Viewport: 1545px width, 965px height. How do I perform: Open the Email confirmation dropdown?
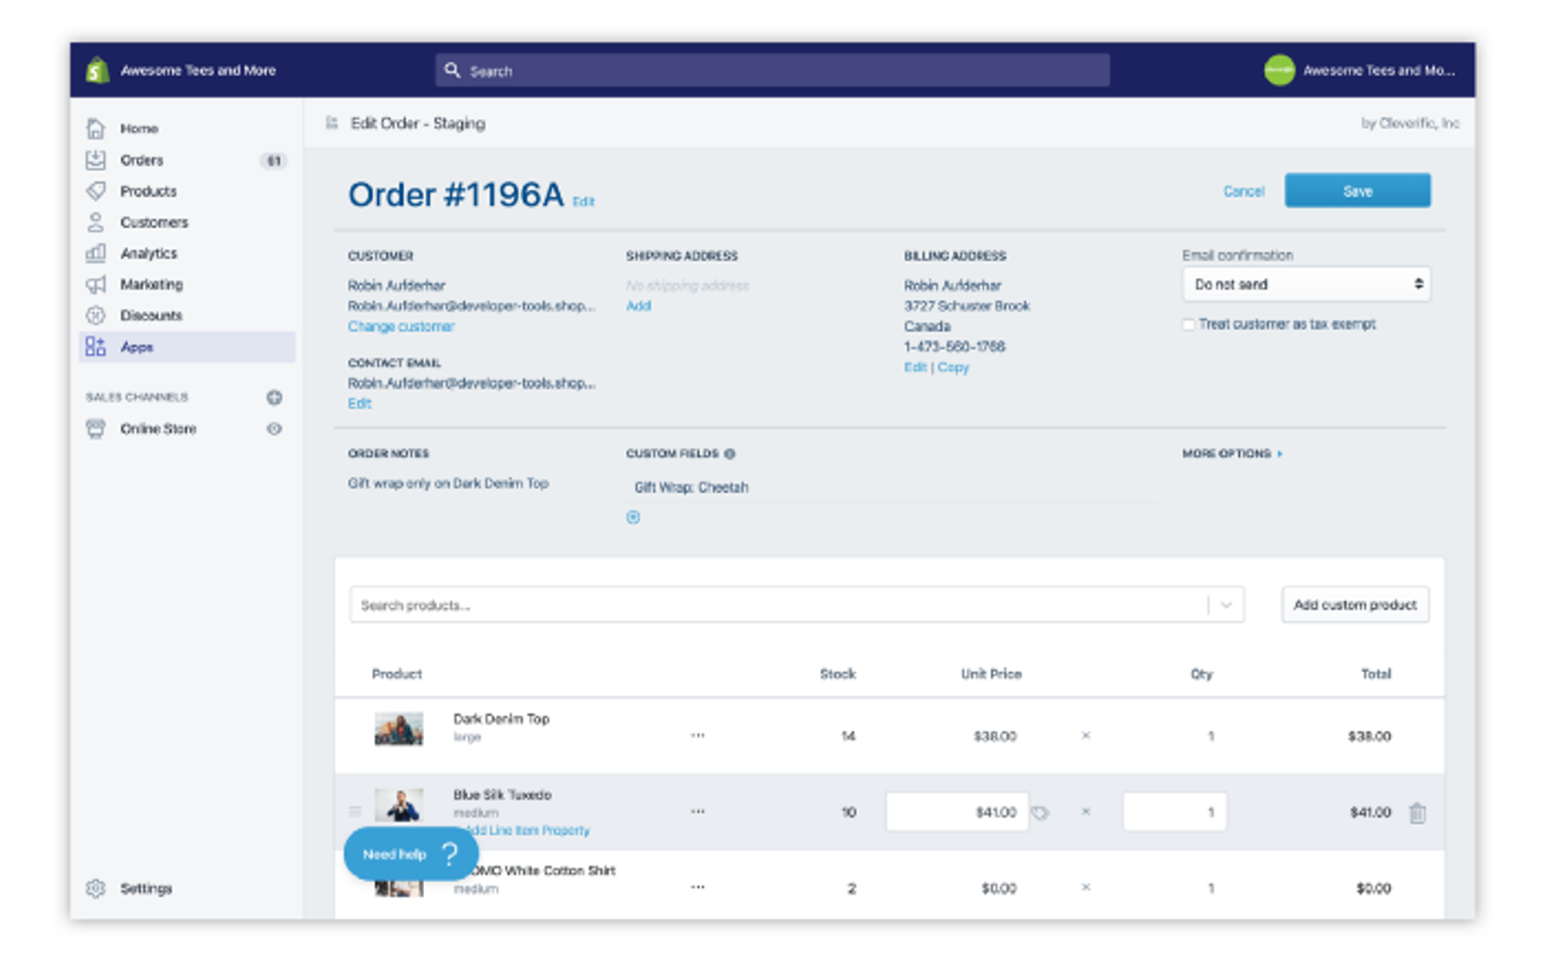point(1306,284)
